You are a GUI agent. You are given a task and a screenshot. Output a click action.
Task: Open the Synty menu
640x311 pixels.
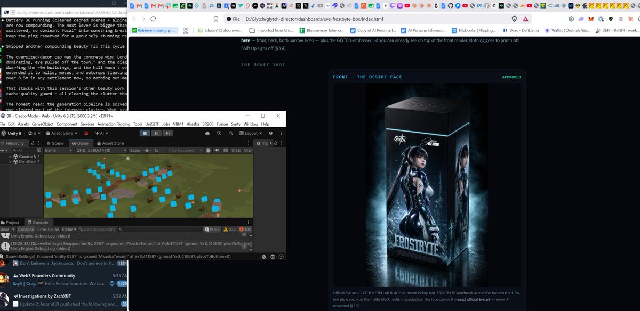(235, 124)
